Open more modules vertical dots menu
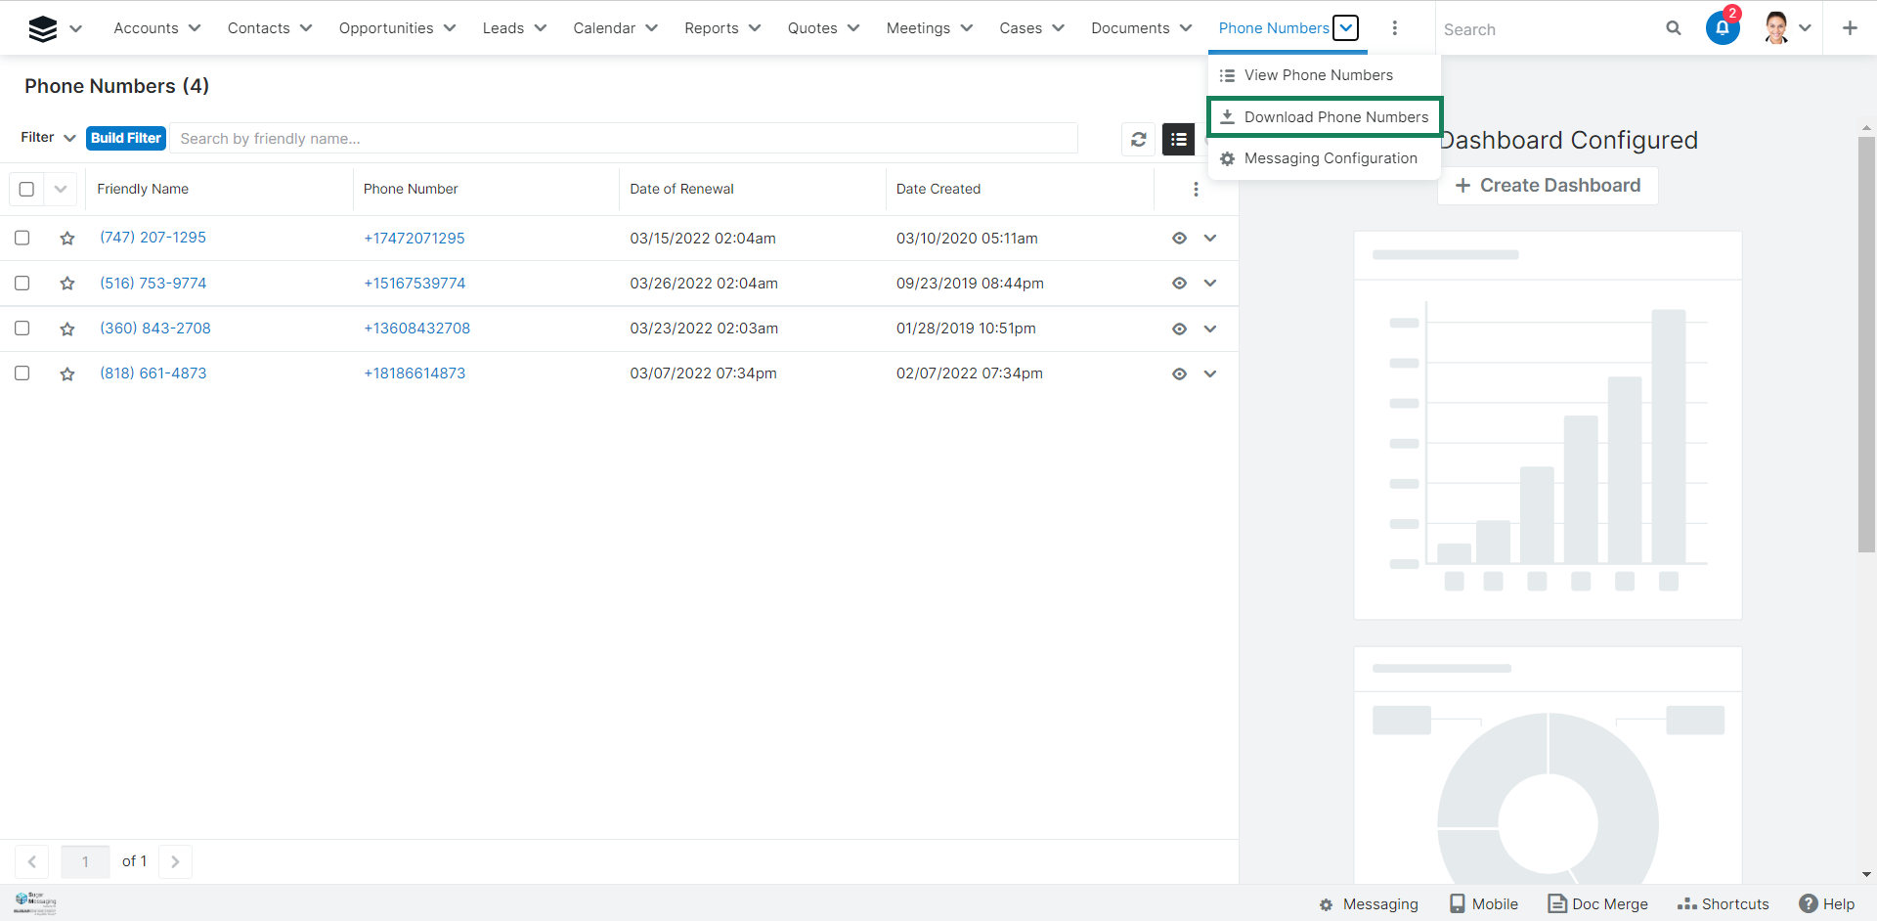The image size is (1877, 921). pos(1394,28)
